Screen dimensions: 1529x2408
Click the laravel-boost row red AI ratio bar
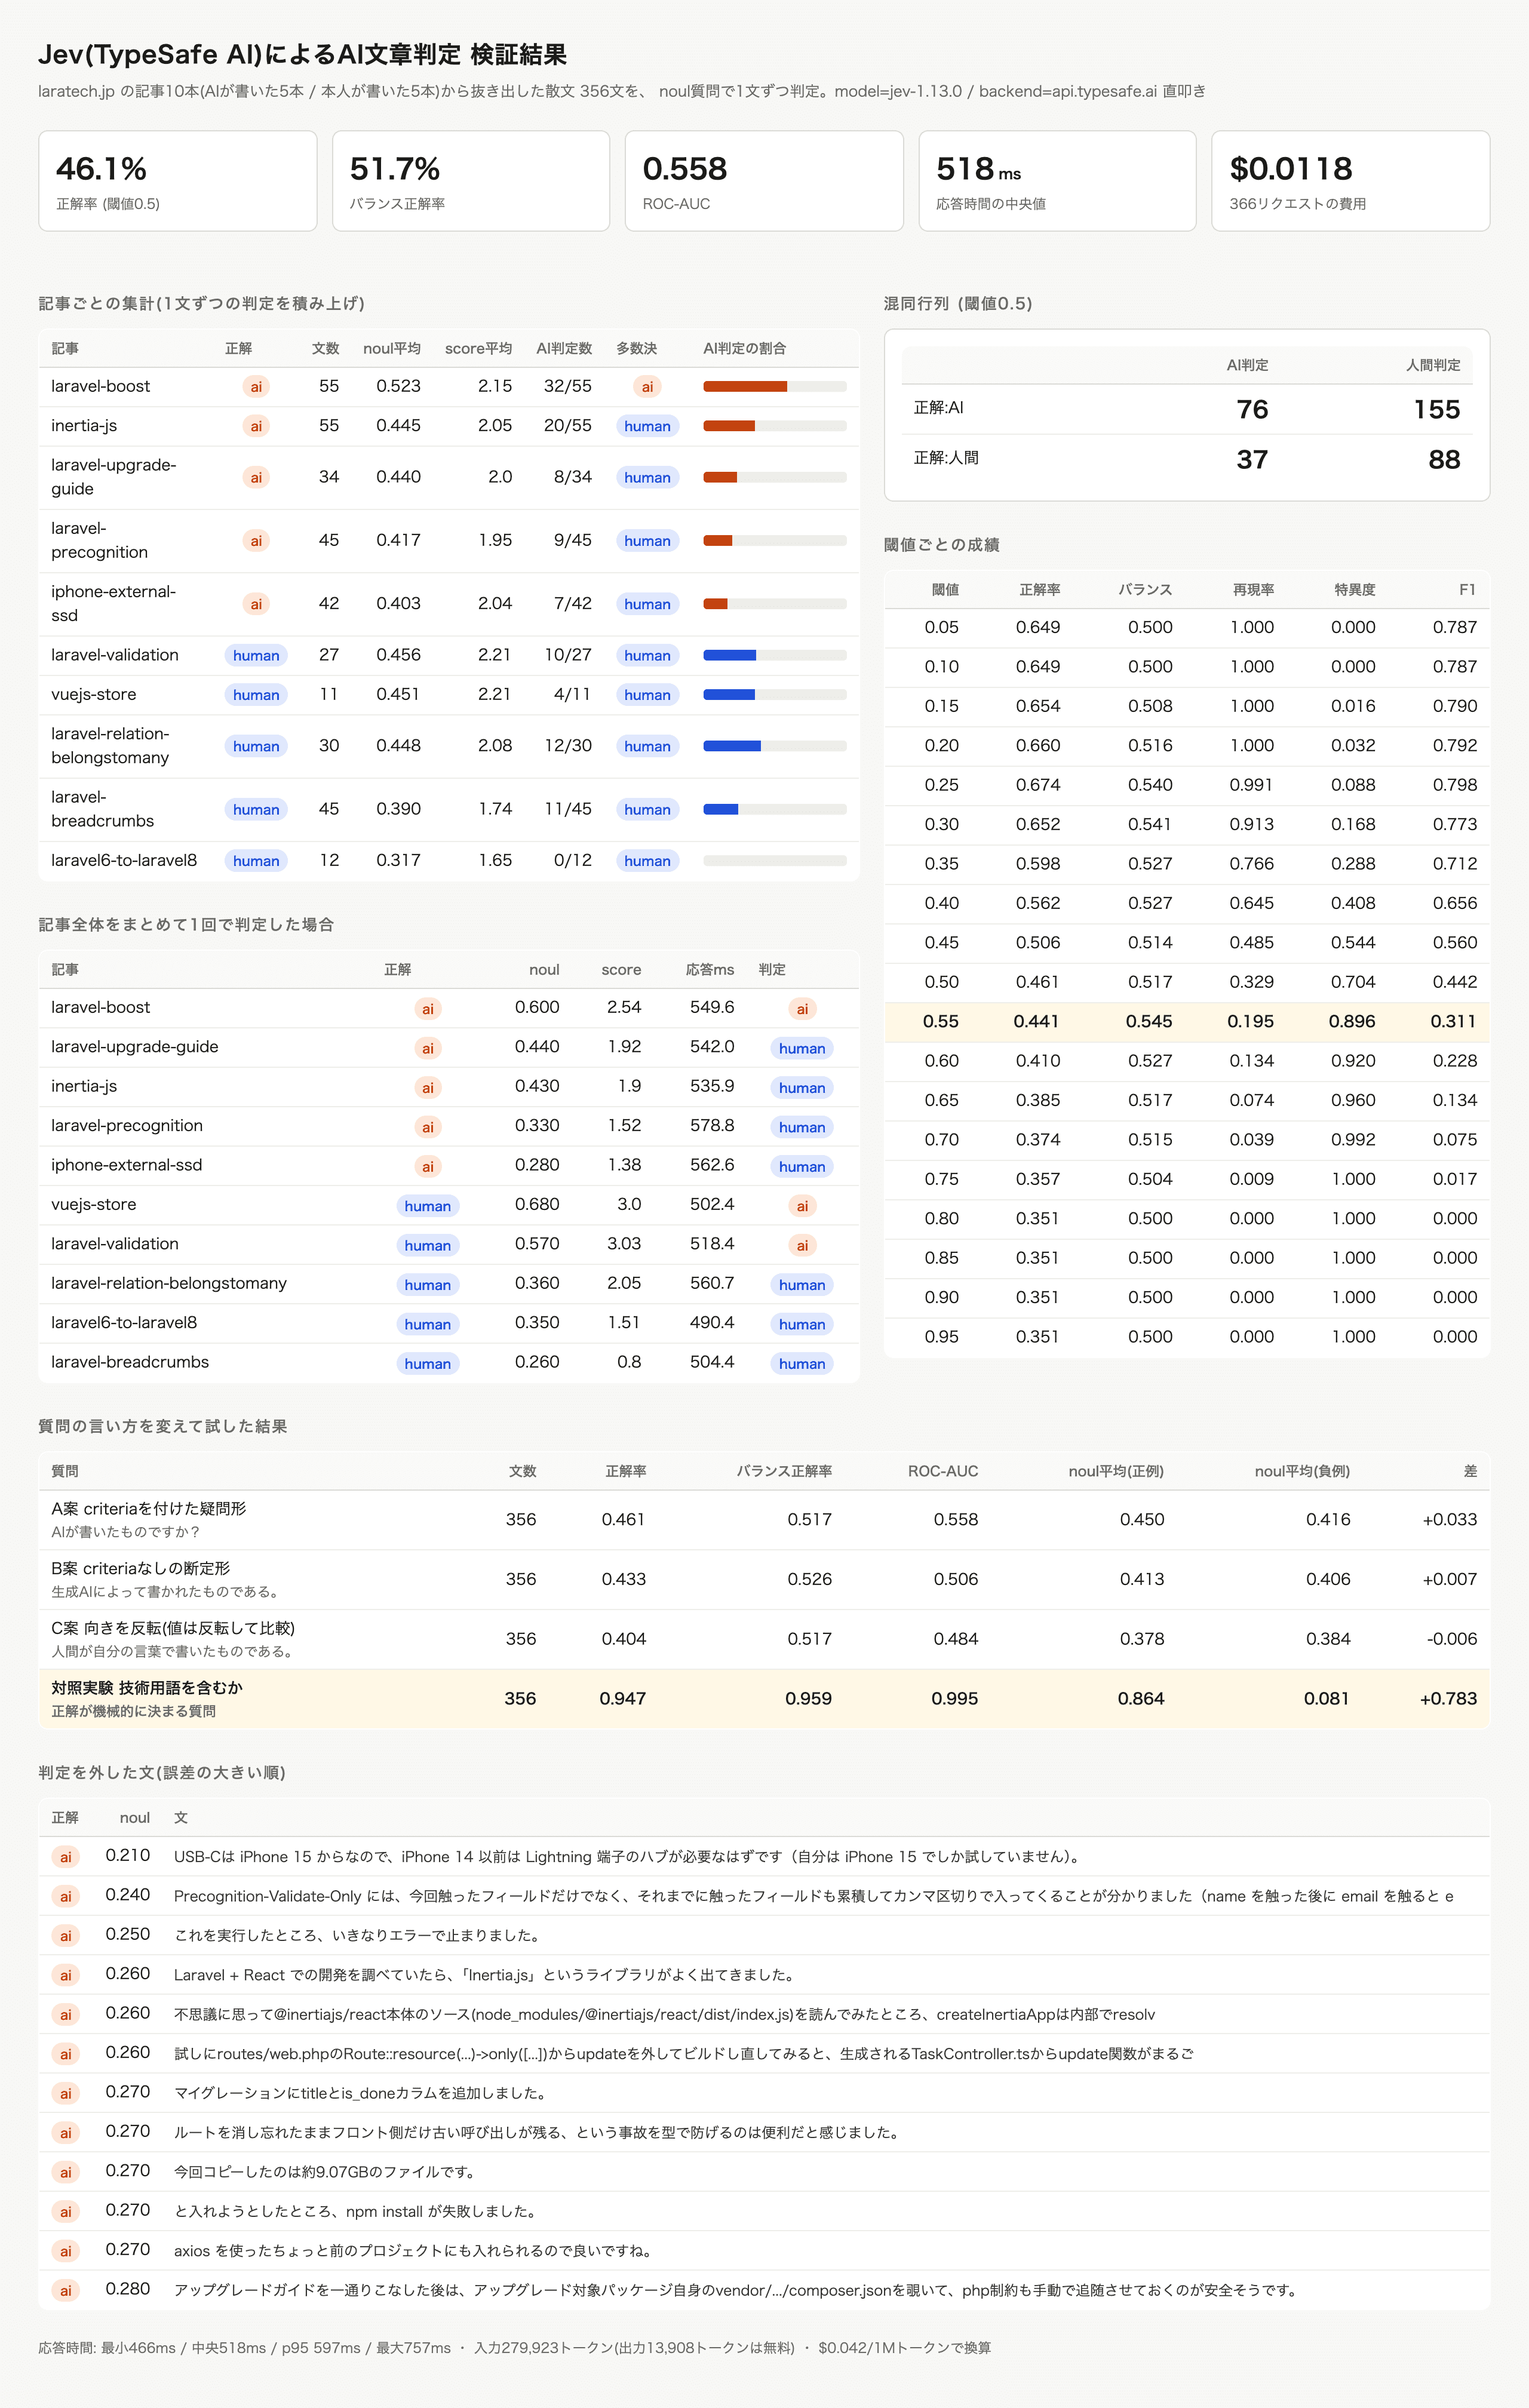pyautogui.click(x=745, y=387)
